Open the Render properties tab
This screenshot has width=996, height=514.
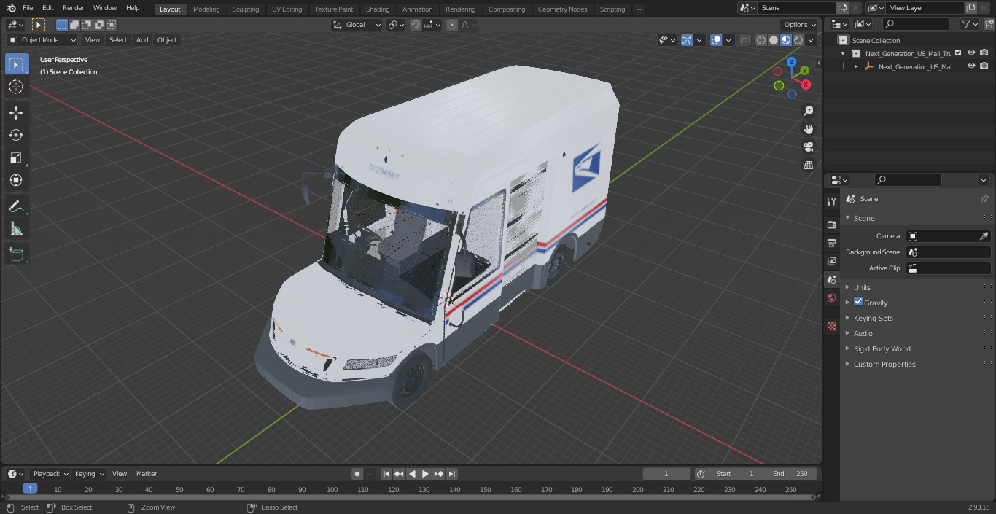831,225
